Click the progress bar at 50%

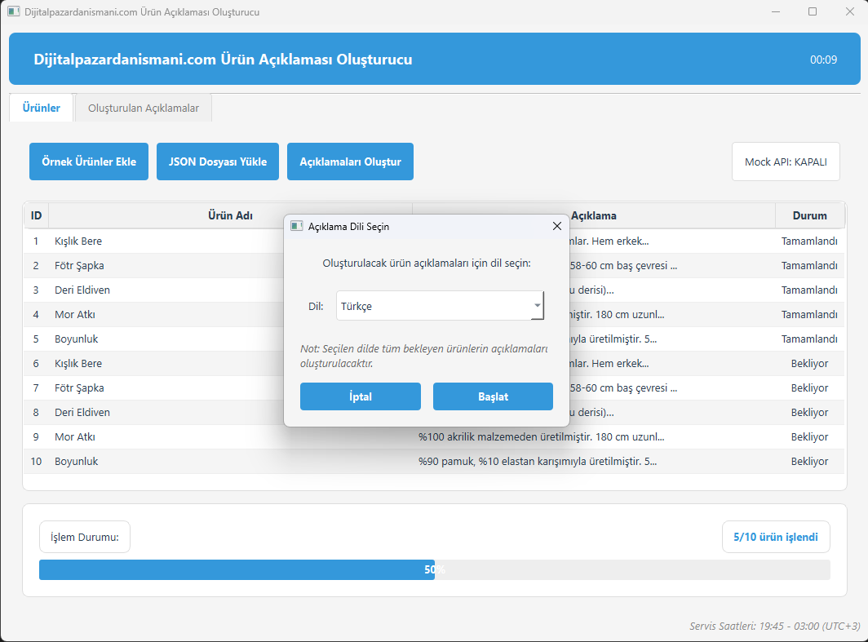tap(435, 569)
